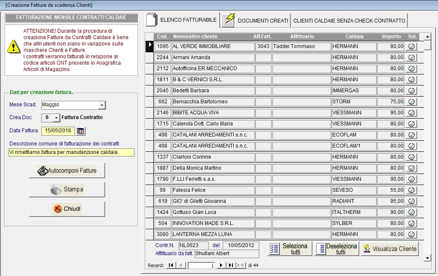Toggle selection check for Falesia Felice

(412, 191)
